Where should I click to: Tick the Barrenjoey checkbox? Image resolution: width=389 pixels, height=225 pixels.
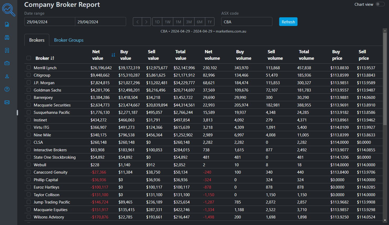pyautogui.click(x=29, y=97)
